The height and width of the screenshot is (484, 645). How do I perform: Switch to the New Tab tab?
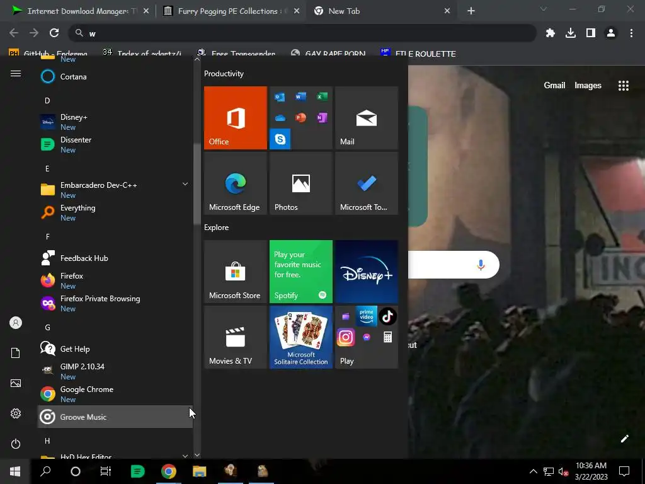coord(380,11)
